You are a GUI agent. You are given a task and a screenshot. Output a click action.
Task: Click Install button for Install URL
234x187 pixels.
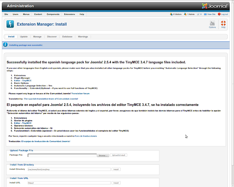116,183
